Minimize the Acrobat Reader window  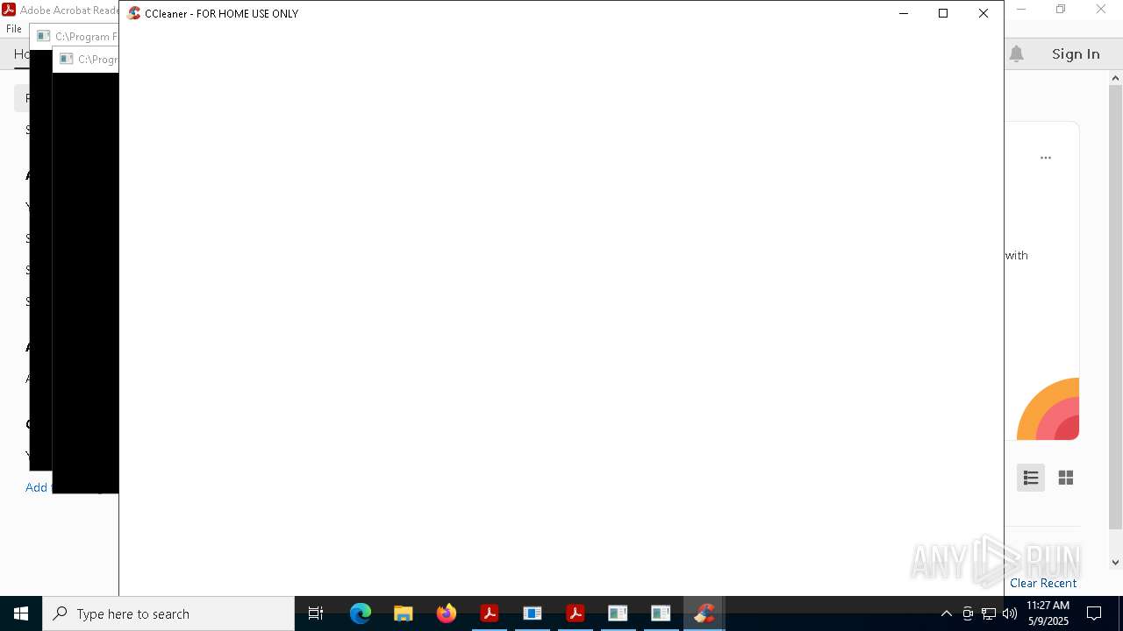[1020, 10]
